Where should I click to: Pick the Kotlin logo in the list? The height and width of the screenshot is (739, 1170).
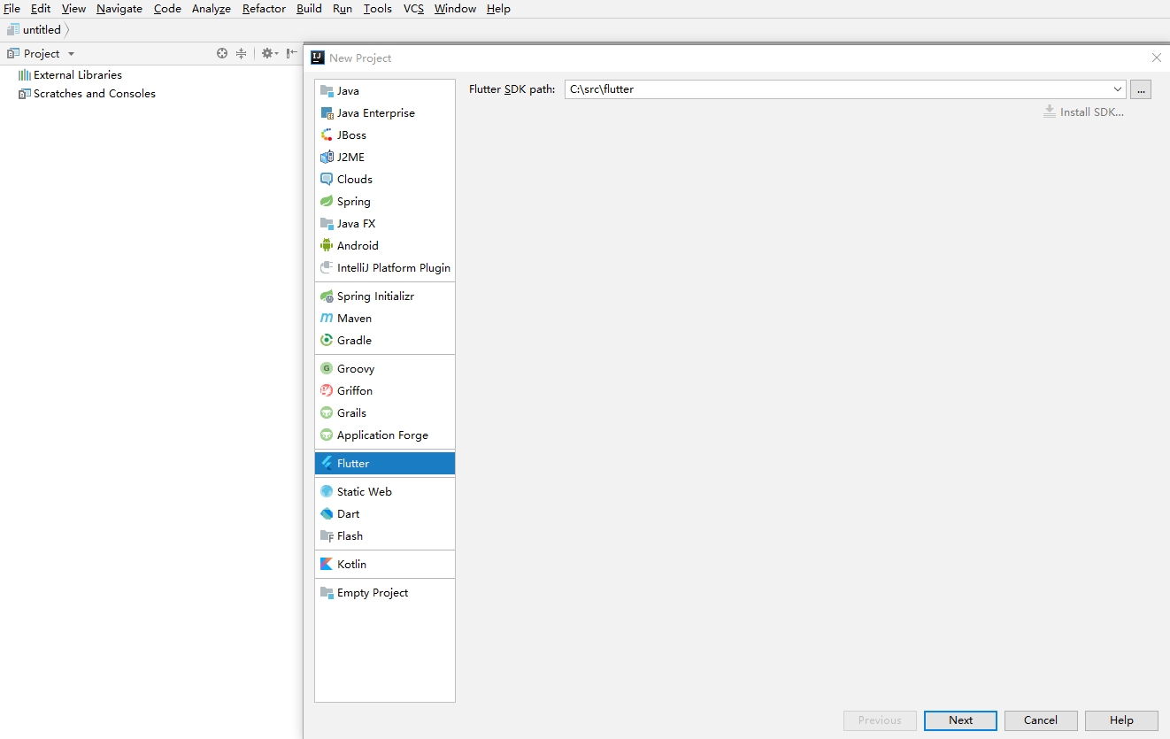pos(327,564)
